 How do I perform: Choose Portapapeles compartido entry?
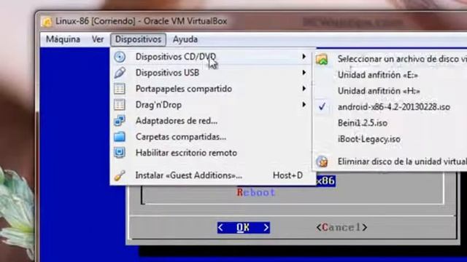(212, 89)
